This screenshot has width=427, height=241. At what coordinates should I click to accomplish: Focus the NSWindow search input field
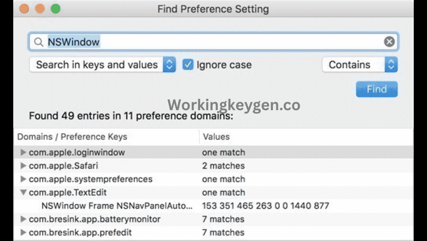coord(213,42)
